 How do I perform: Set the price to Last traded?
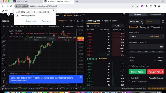click(x=155, y=36)
